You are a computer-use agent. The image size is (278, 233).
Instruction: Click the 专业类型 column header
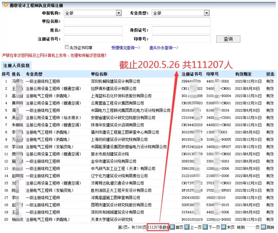point(34,74)
